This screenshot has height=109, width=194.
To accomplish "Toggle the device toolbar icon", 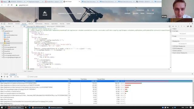I will (4, 24).
